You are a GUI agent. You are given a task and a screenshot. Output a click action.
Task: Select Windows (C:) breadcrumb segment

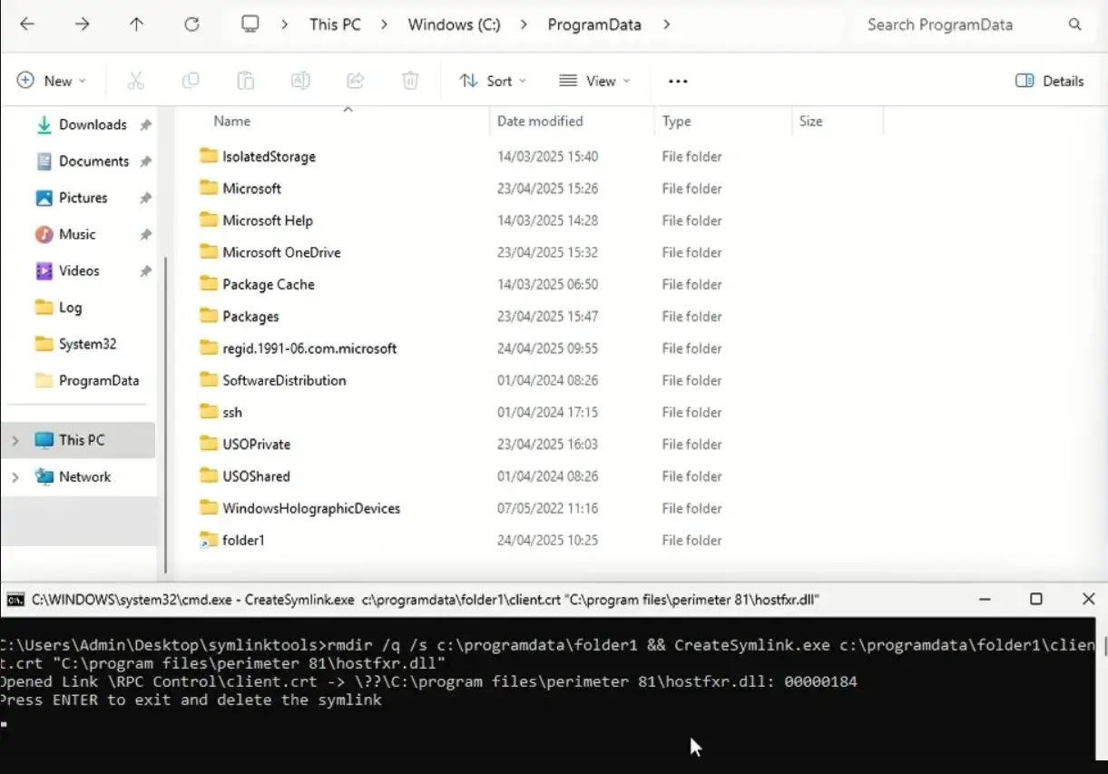point(454,24)
